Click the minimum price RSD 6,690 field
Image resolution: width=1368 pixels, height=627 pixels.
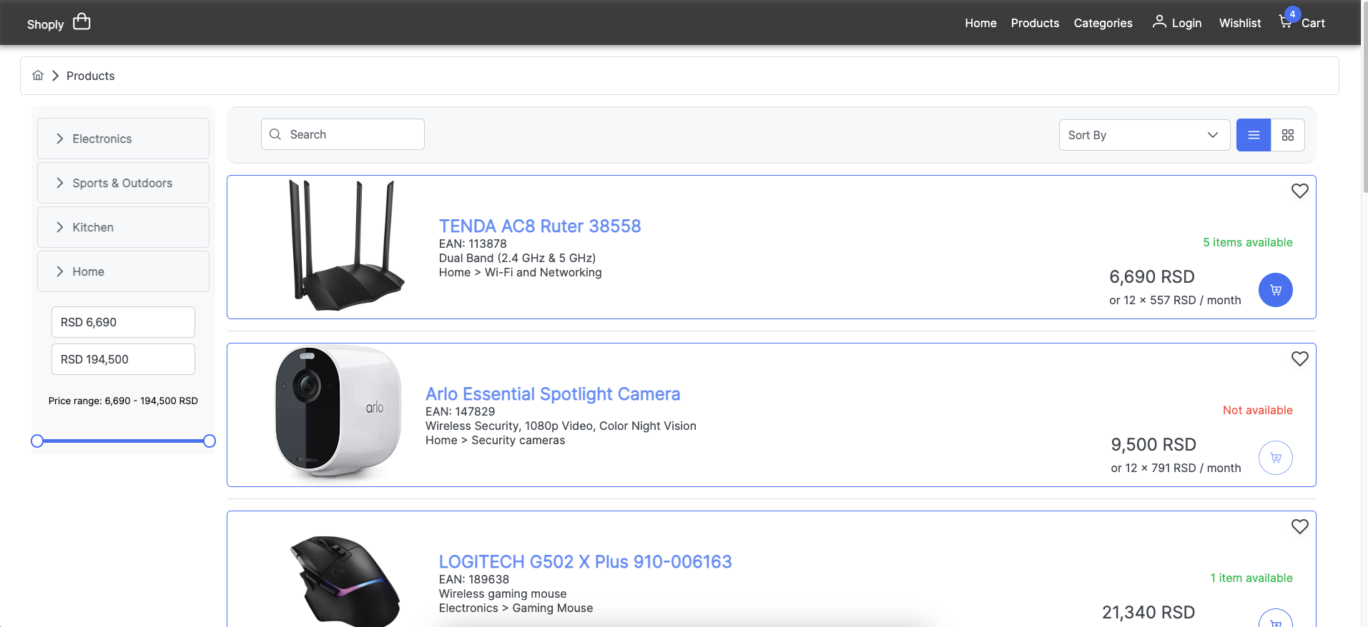(x=123, y=322)
